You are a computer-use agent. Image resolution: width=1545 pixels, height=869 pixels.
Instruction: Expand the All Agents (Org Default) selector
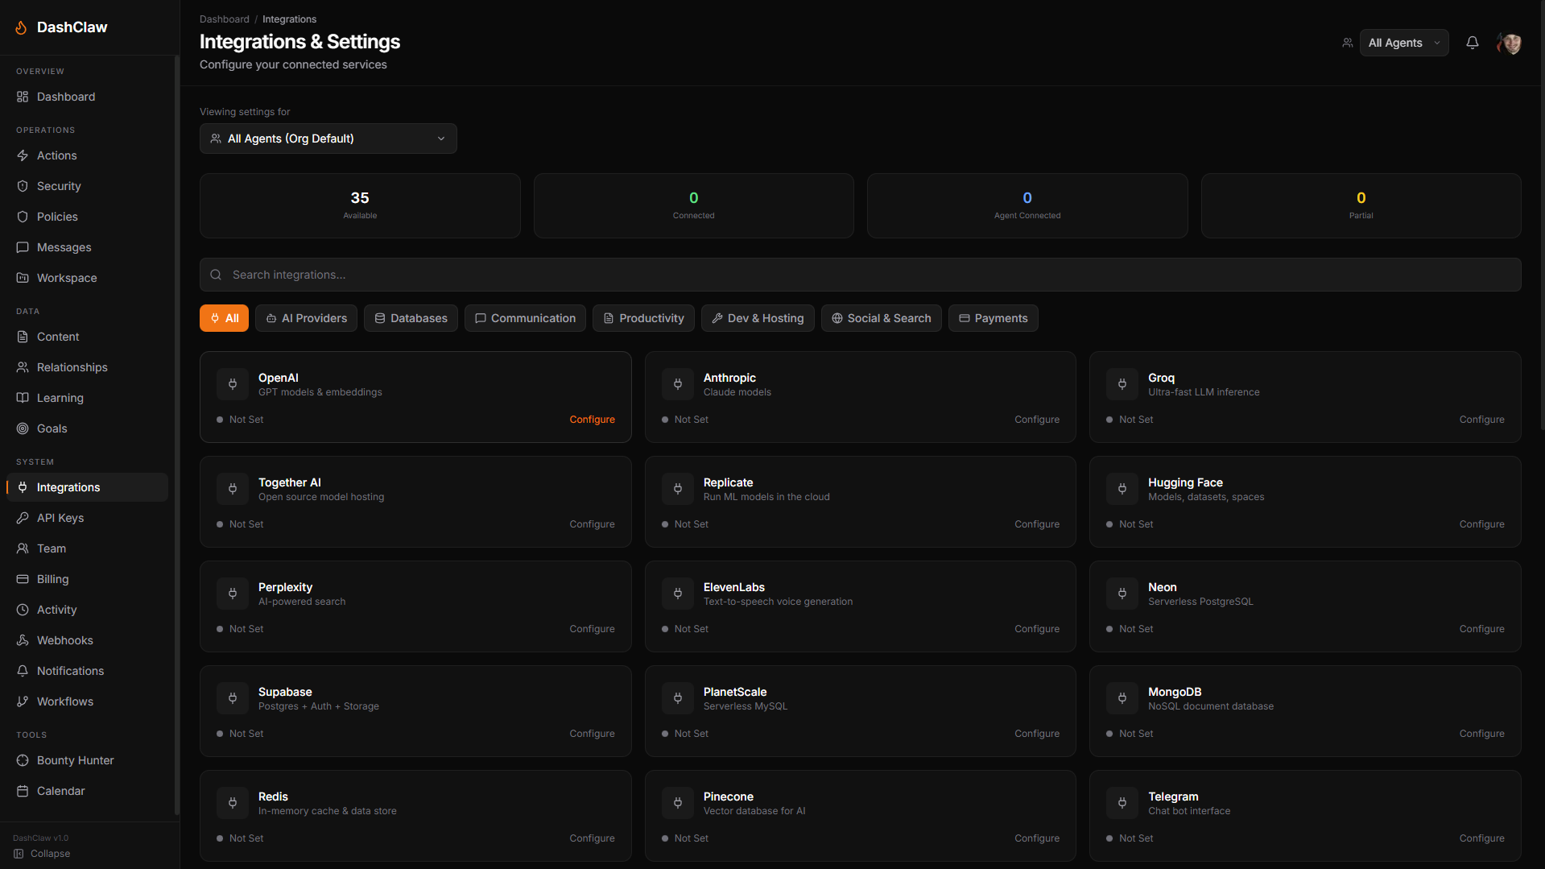328,139
